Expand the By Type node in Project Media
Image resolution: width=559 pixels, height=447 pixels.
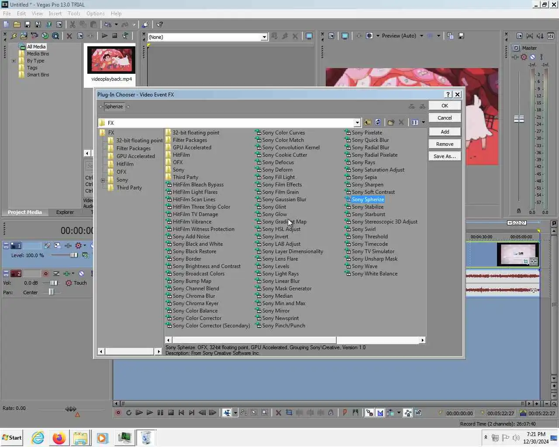click(14, 61)
